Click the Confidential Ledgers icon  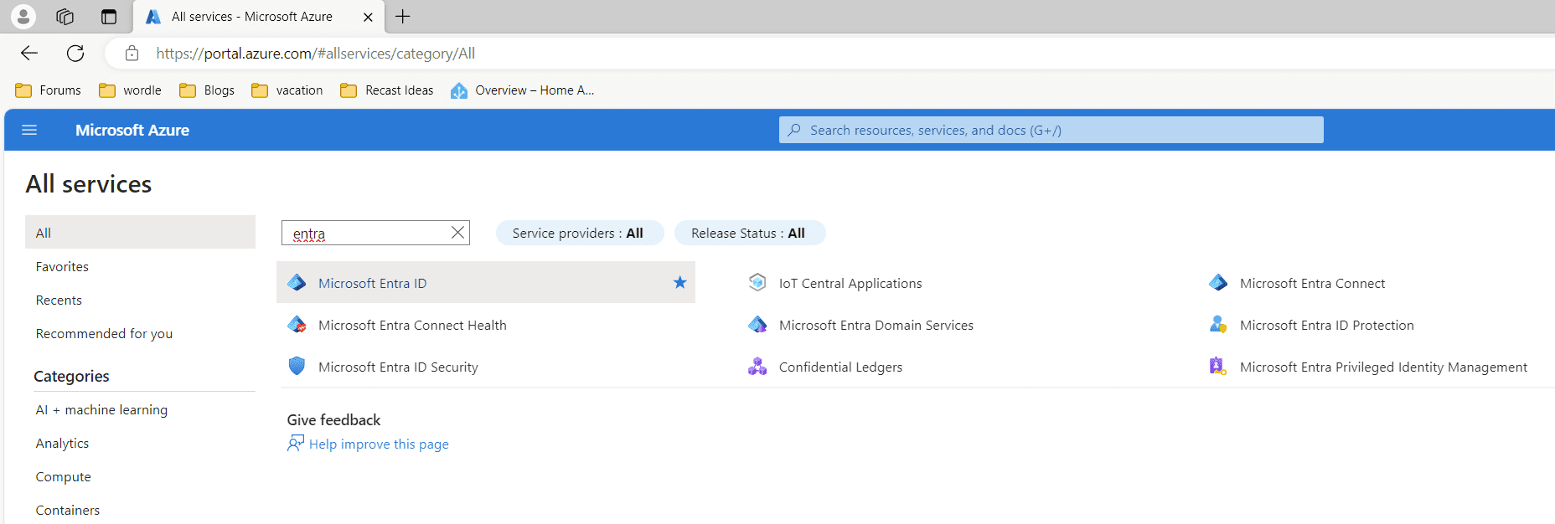point(757,367)
